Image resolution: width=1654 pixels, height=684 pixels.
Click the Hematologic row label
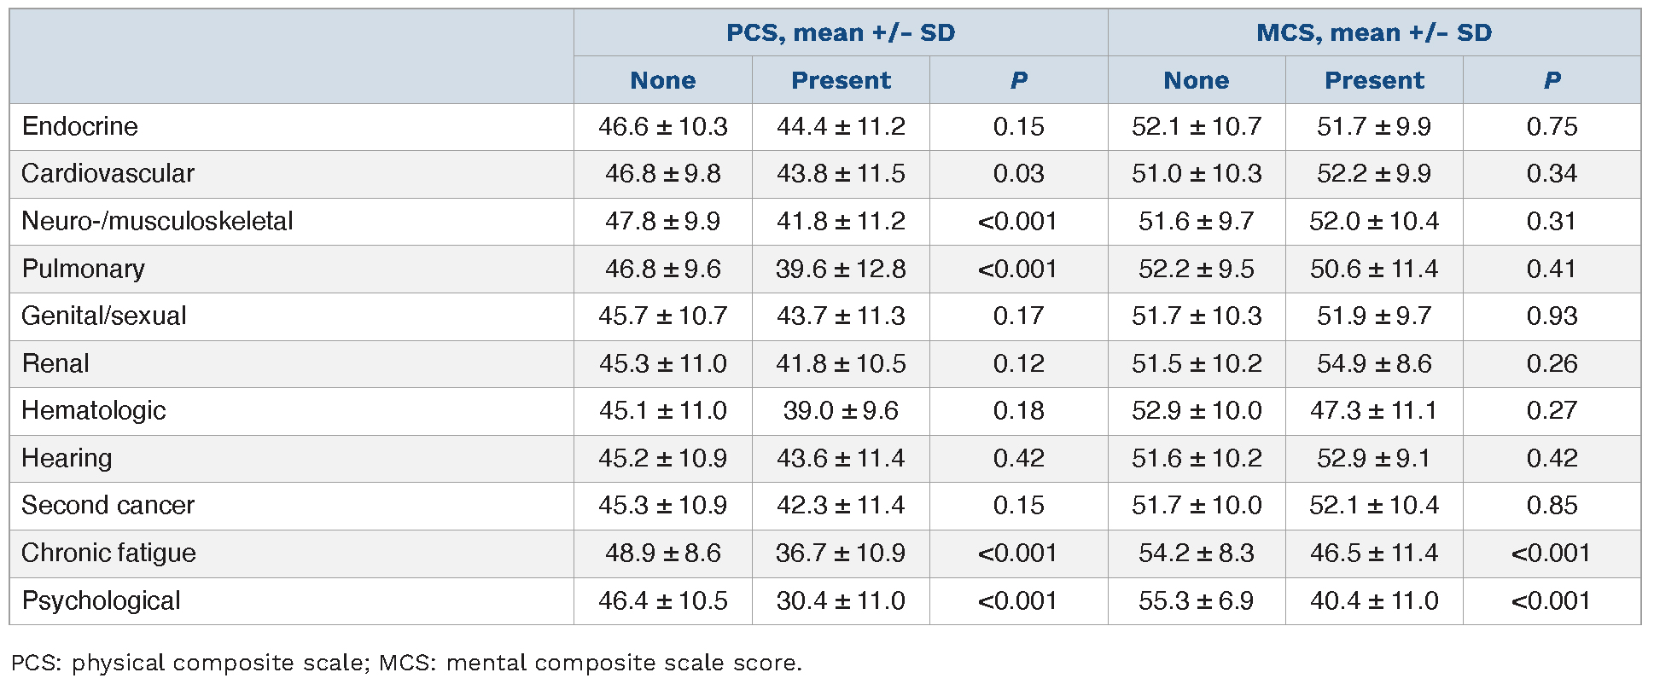click(x=94, y=411)
